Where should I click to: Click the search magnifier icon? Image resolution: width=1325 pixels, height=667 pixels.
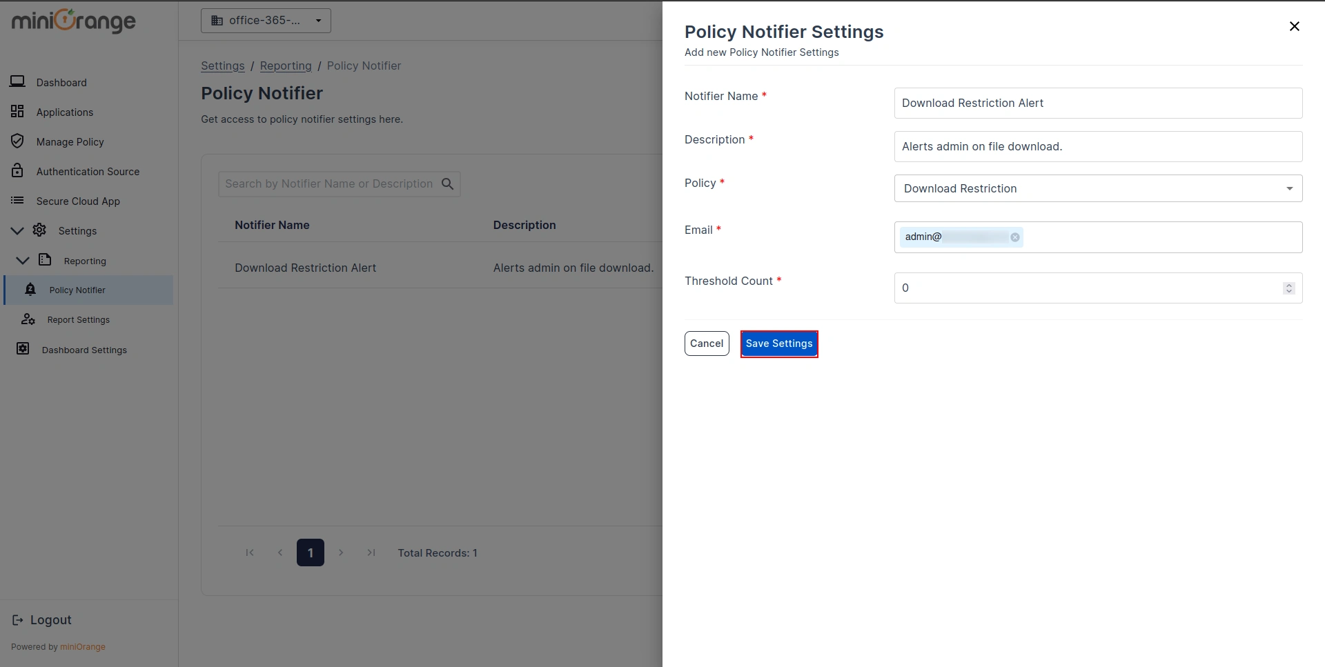pos(447,184)
